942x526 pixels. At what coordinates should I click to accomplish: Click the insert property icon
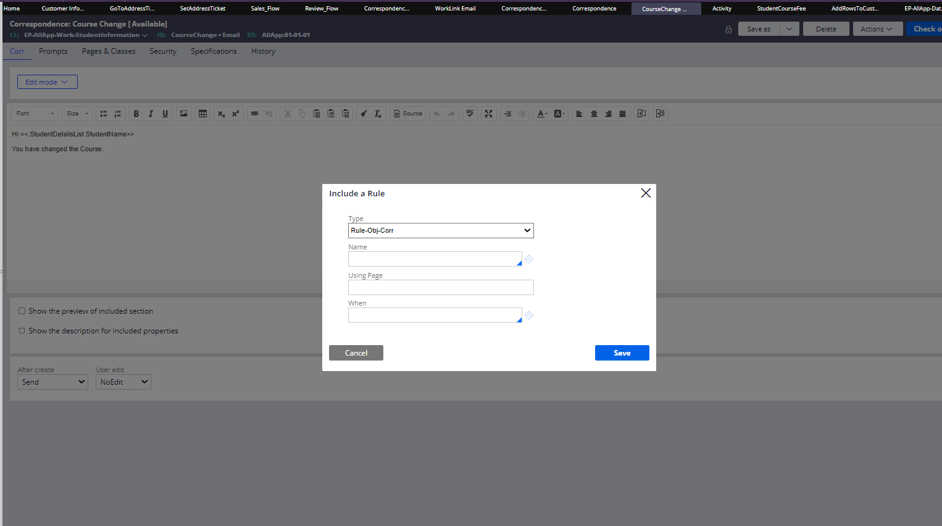pyautogui.click(x=641, y=114)
